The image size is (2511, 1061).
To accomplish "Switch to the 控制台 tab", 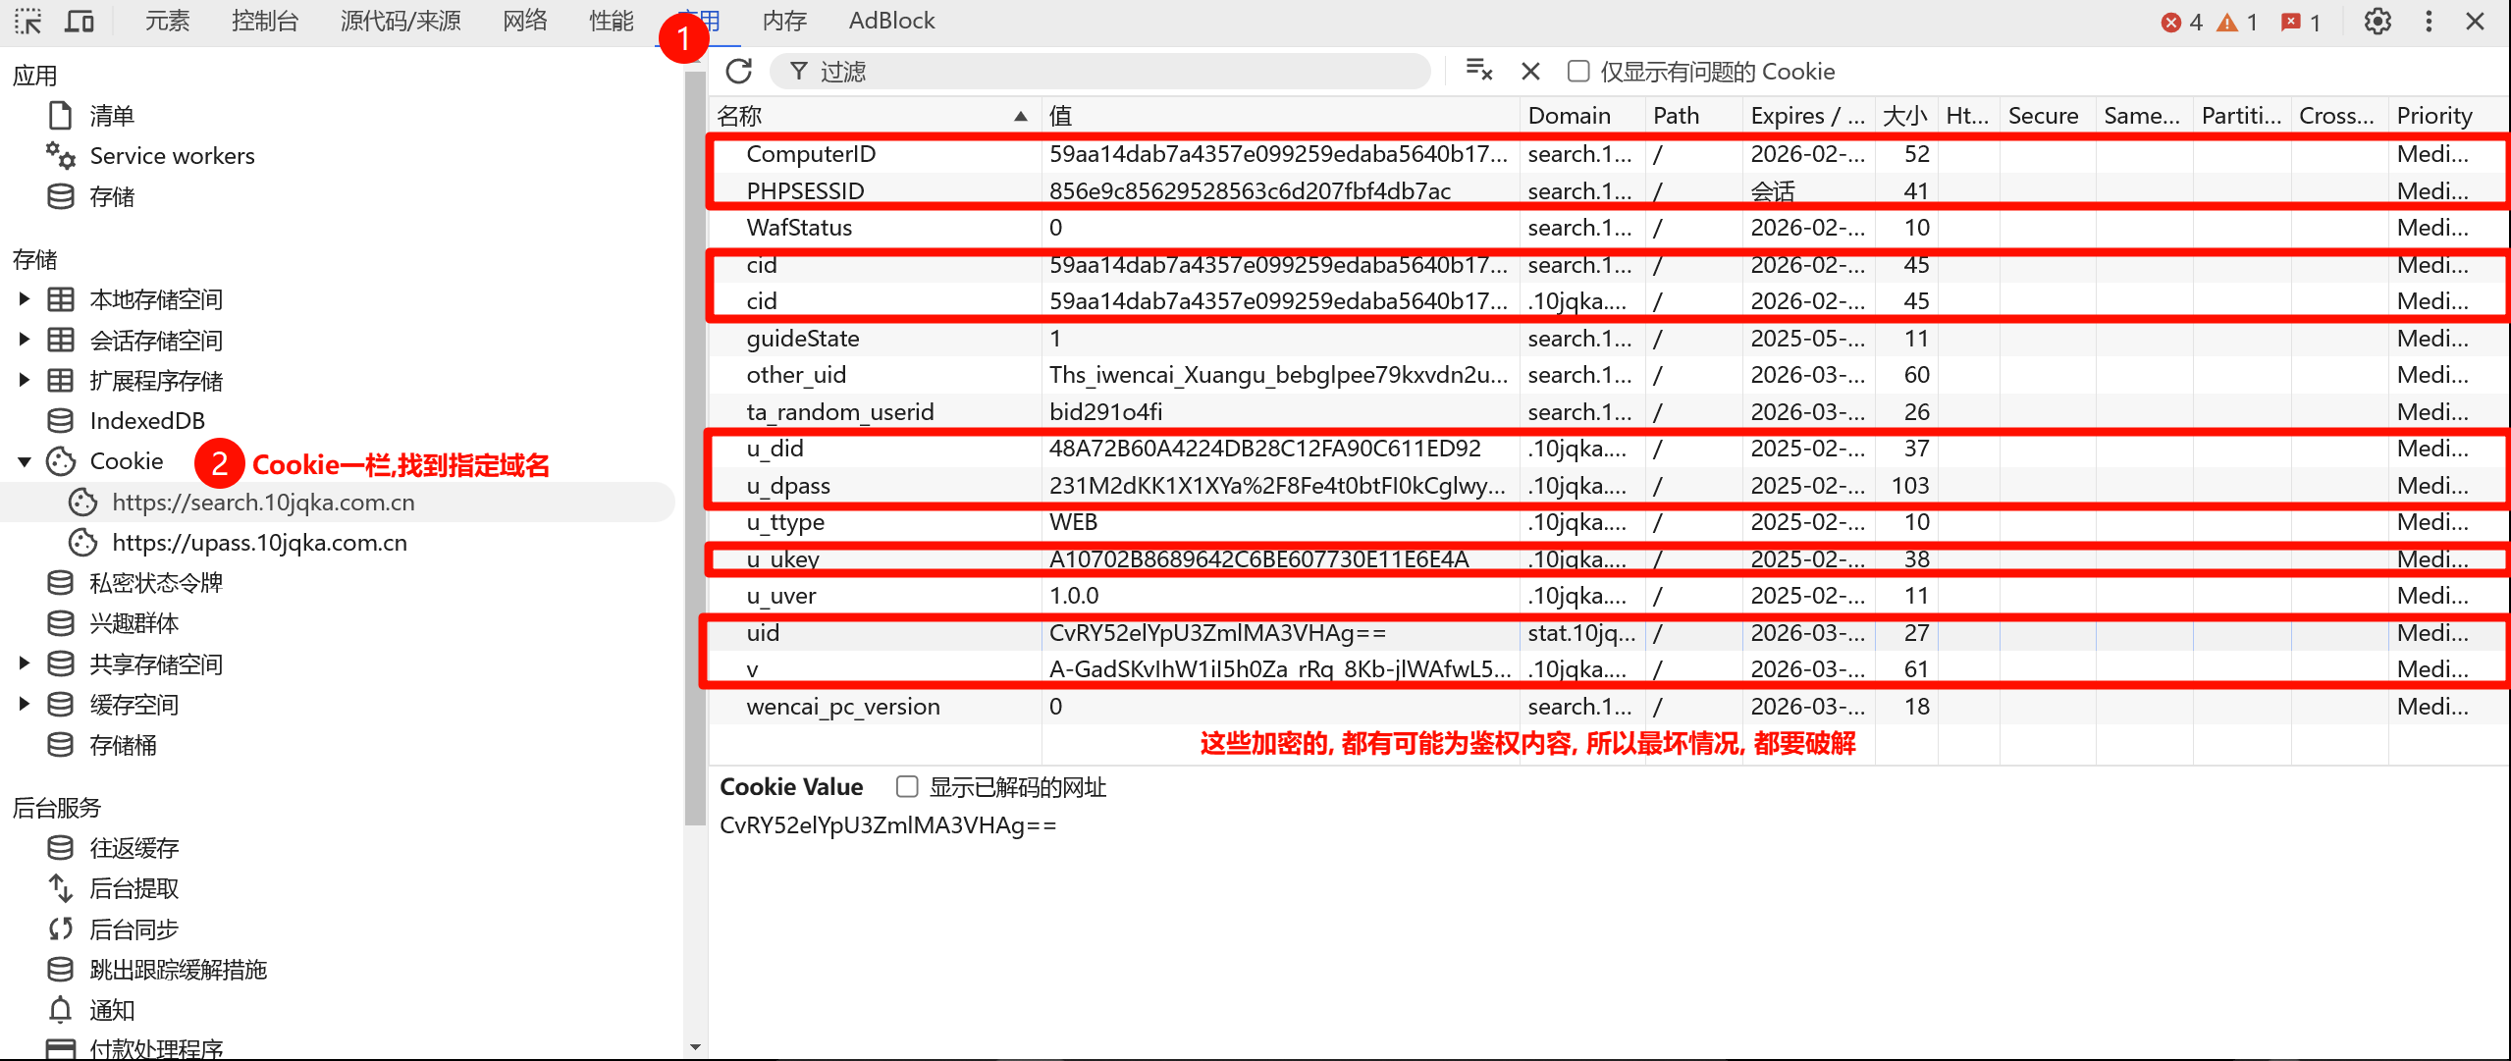I will [x=265, y=21].
